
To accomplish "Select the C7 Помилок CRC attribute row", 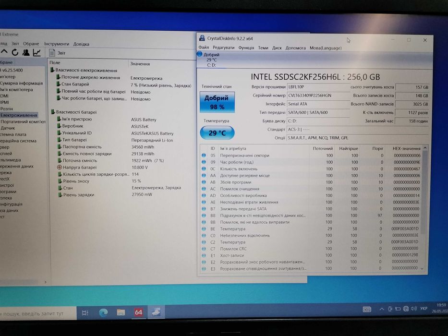I will pyautogui.click(x=311, y=249).
